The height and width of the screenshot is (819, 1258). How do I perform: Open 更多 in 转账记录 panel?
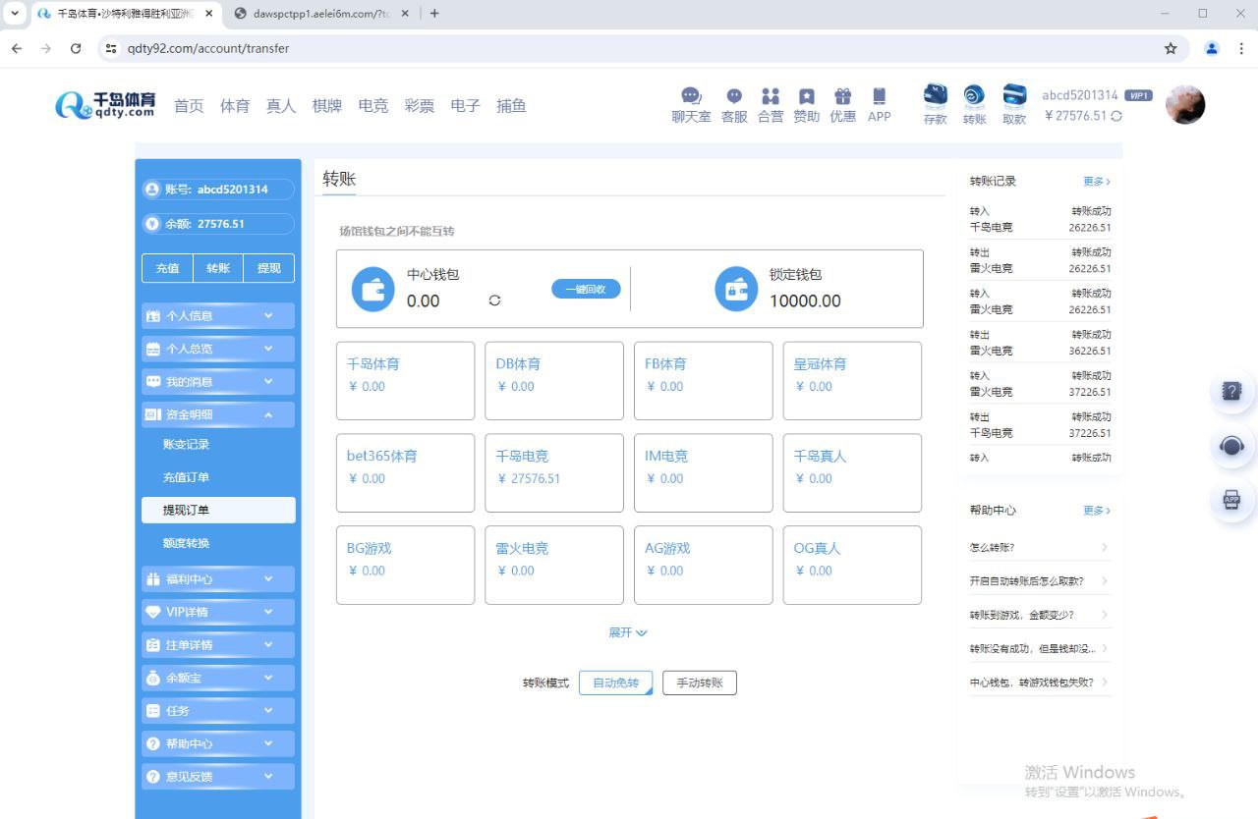1097,182
